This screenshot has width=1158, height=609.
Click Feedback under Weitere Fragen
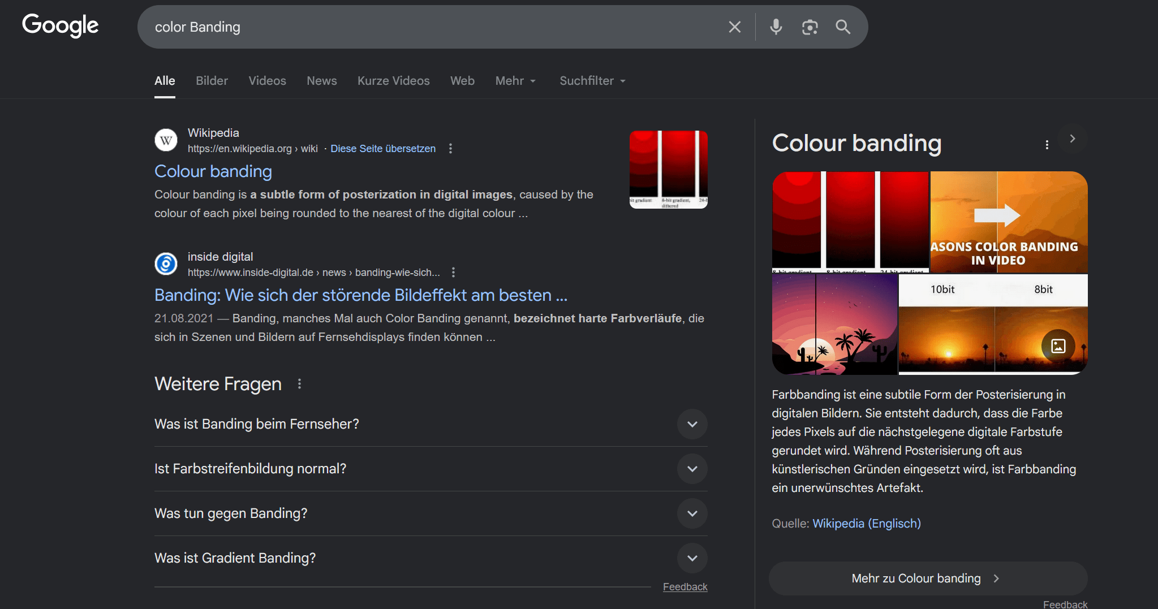[x=685, y=587]
